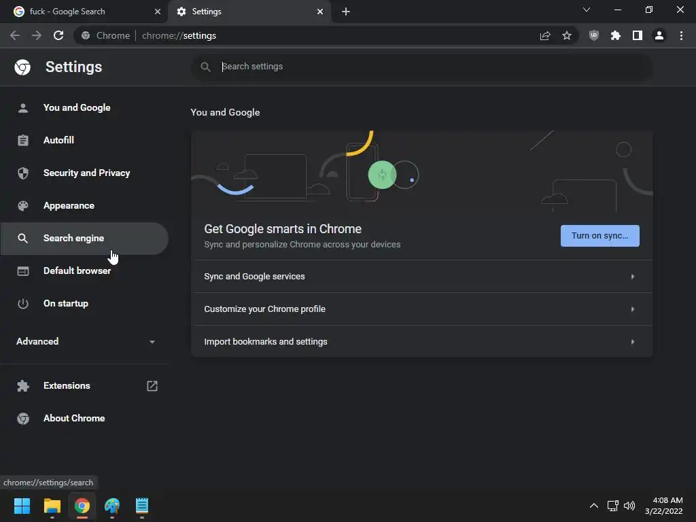Open the Autofill settings section

click(x=84, y=140)
